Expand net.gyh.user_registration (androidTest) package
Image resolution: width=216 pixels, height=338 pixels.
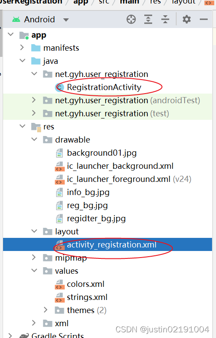coord(34,100)
